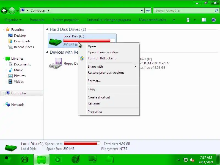This screenshot has height=165, width=220.
Task: Click the details pane drive icon
Action: (x=11, y=147)
